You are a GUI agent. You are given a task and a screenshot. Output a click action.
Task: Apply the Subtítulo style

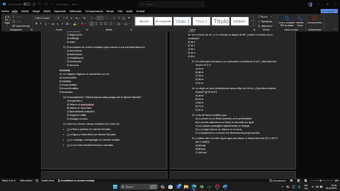(x=239, y=21)
